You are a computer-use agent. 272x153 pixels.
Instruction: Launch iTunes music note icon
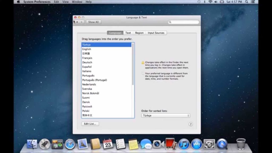coord(184,144)
